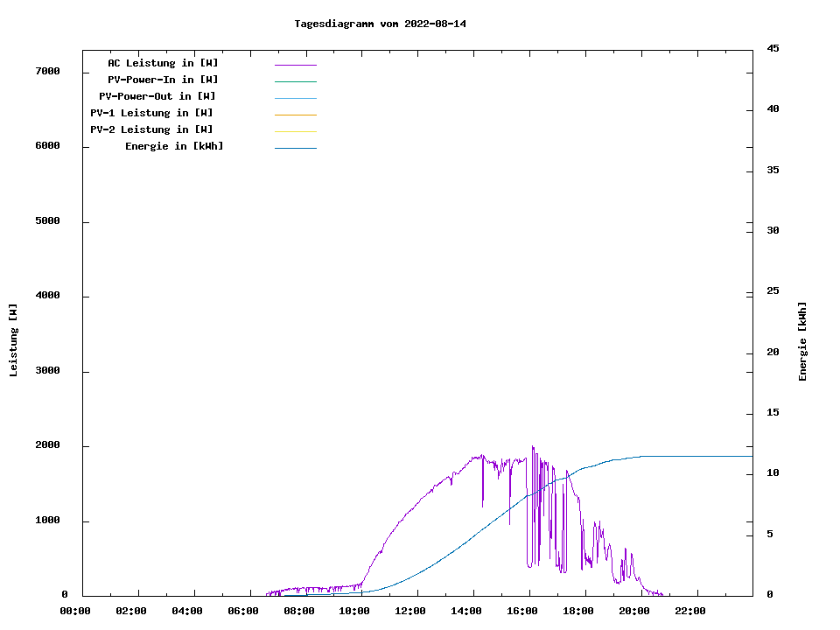Viewport: 840px width, 630px height.
Task: Click the PV-2 Leistung legend text
Action: [152, 129]
